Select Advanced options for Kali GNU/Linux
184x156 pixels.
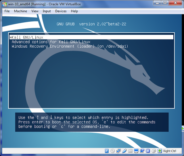point(51,42)
